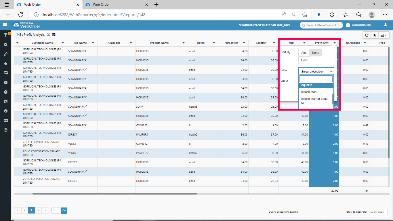
Task: Click the clock schedule icon in sidebar
Action: (5, 92)
